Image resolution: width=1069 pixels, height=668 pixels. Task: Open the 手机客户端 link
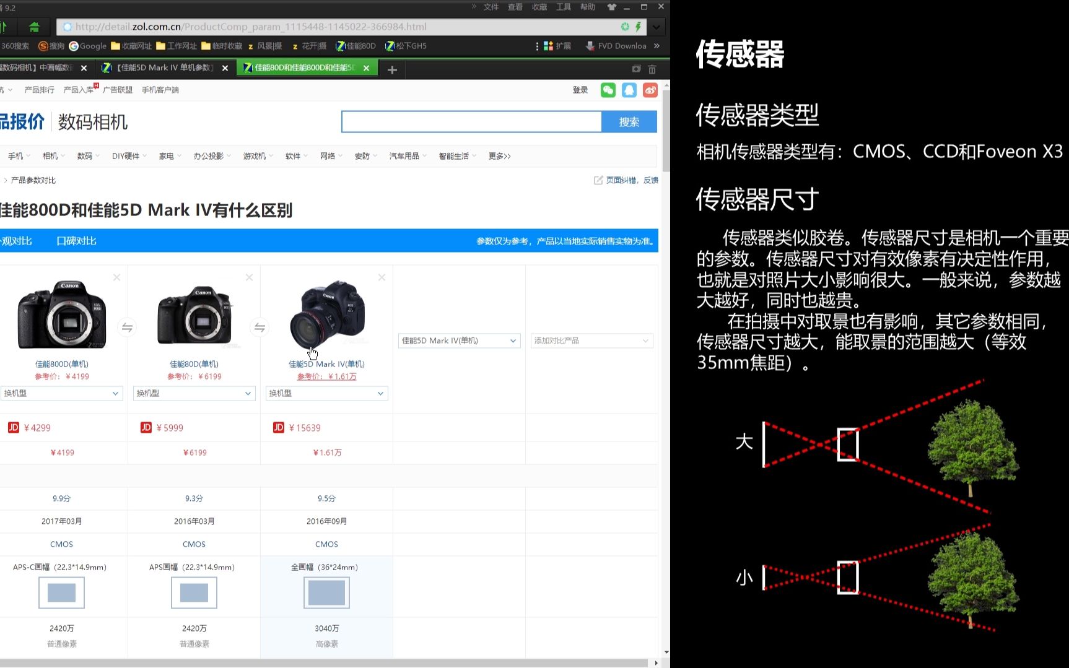pyautogui.click(x=160, y=90)
